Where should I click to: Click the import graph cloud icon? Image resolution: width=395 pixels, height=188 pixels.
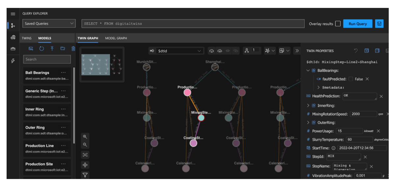click(x=212, y=51)
